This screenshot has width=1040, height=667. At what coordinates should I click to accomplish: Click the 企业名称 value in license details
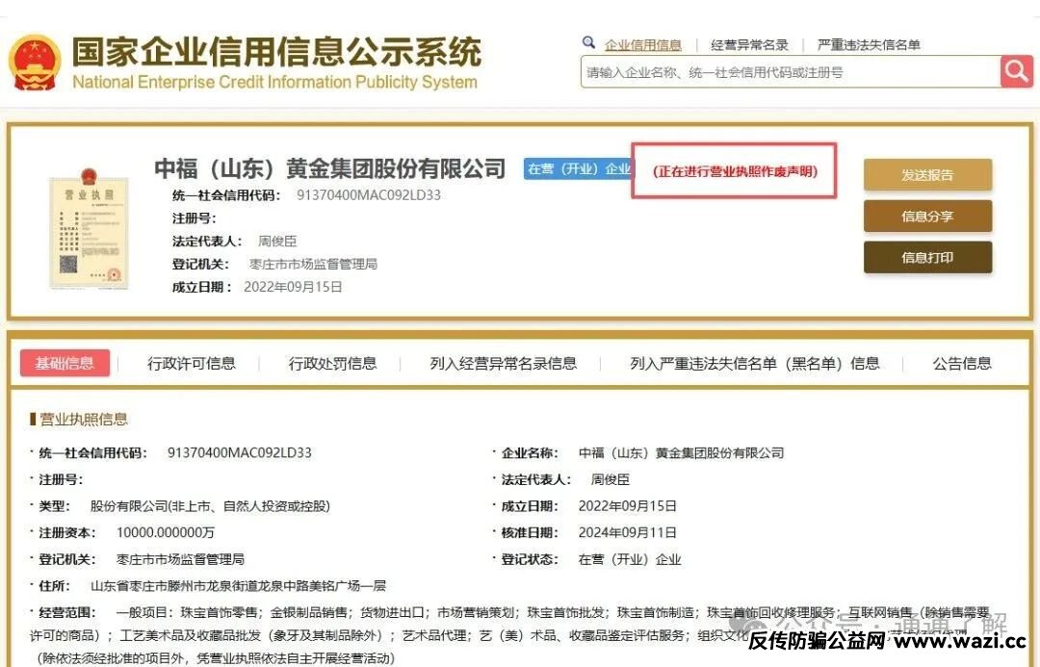681,452
